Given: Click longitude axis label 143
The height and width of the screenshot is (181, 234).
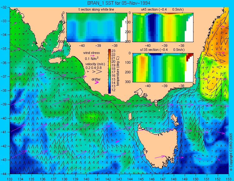Looking at the screenshot, I should pos(119,179).
